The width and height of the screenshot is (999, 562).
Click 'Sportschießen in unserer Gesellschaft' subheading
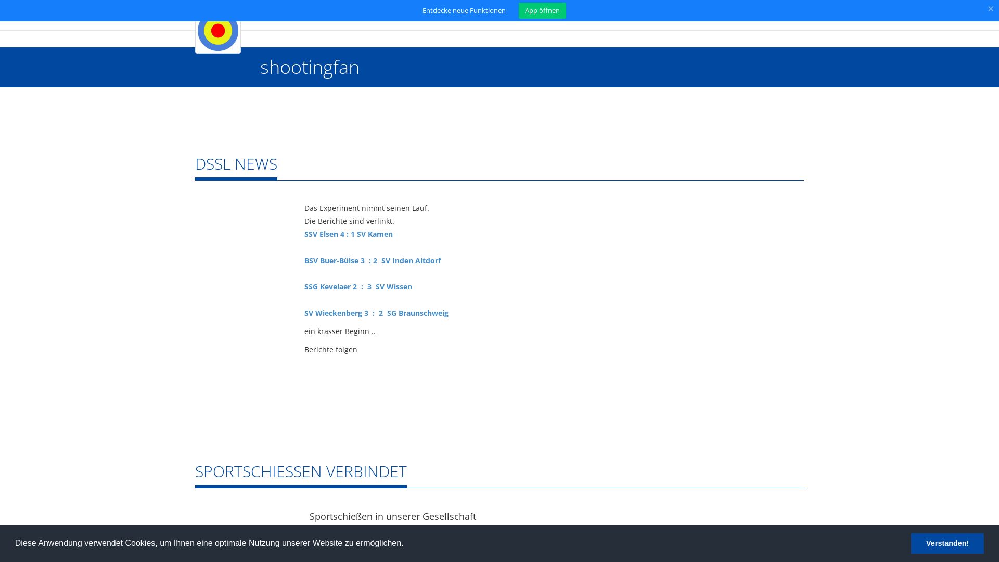(x=393, y=516)
